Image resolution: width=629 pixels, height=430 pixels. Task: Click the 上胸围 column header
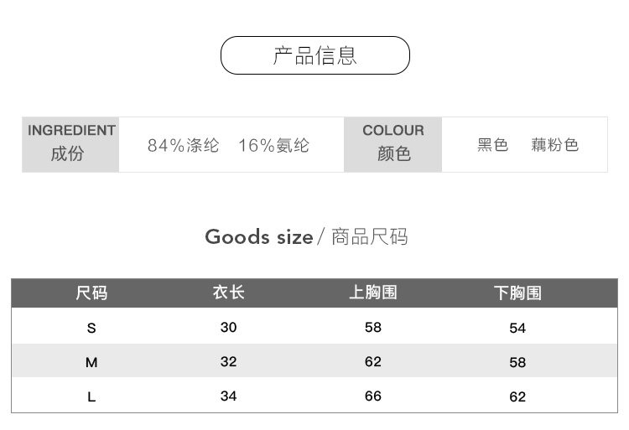(372, 293)
